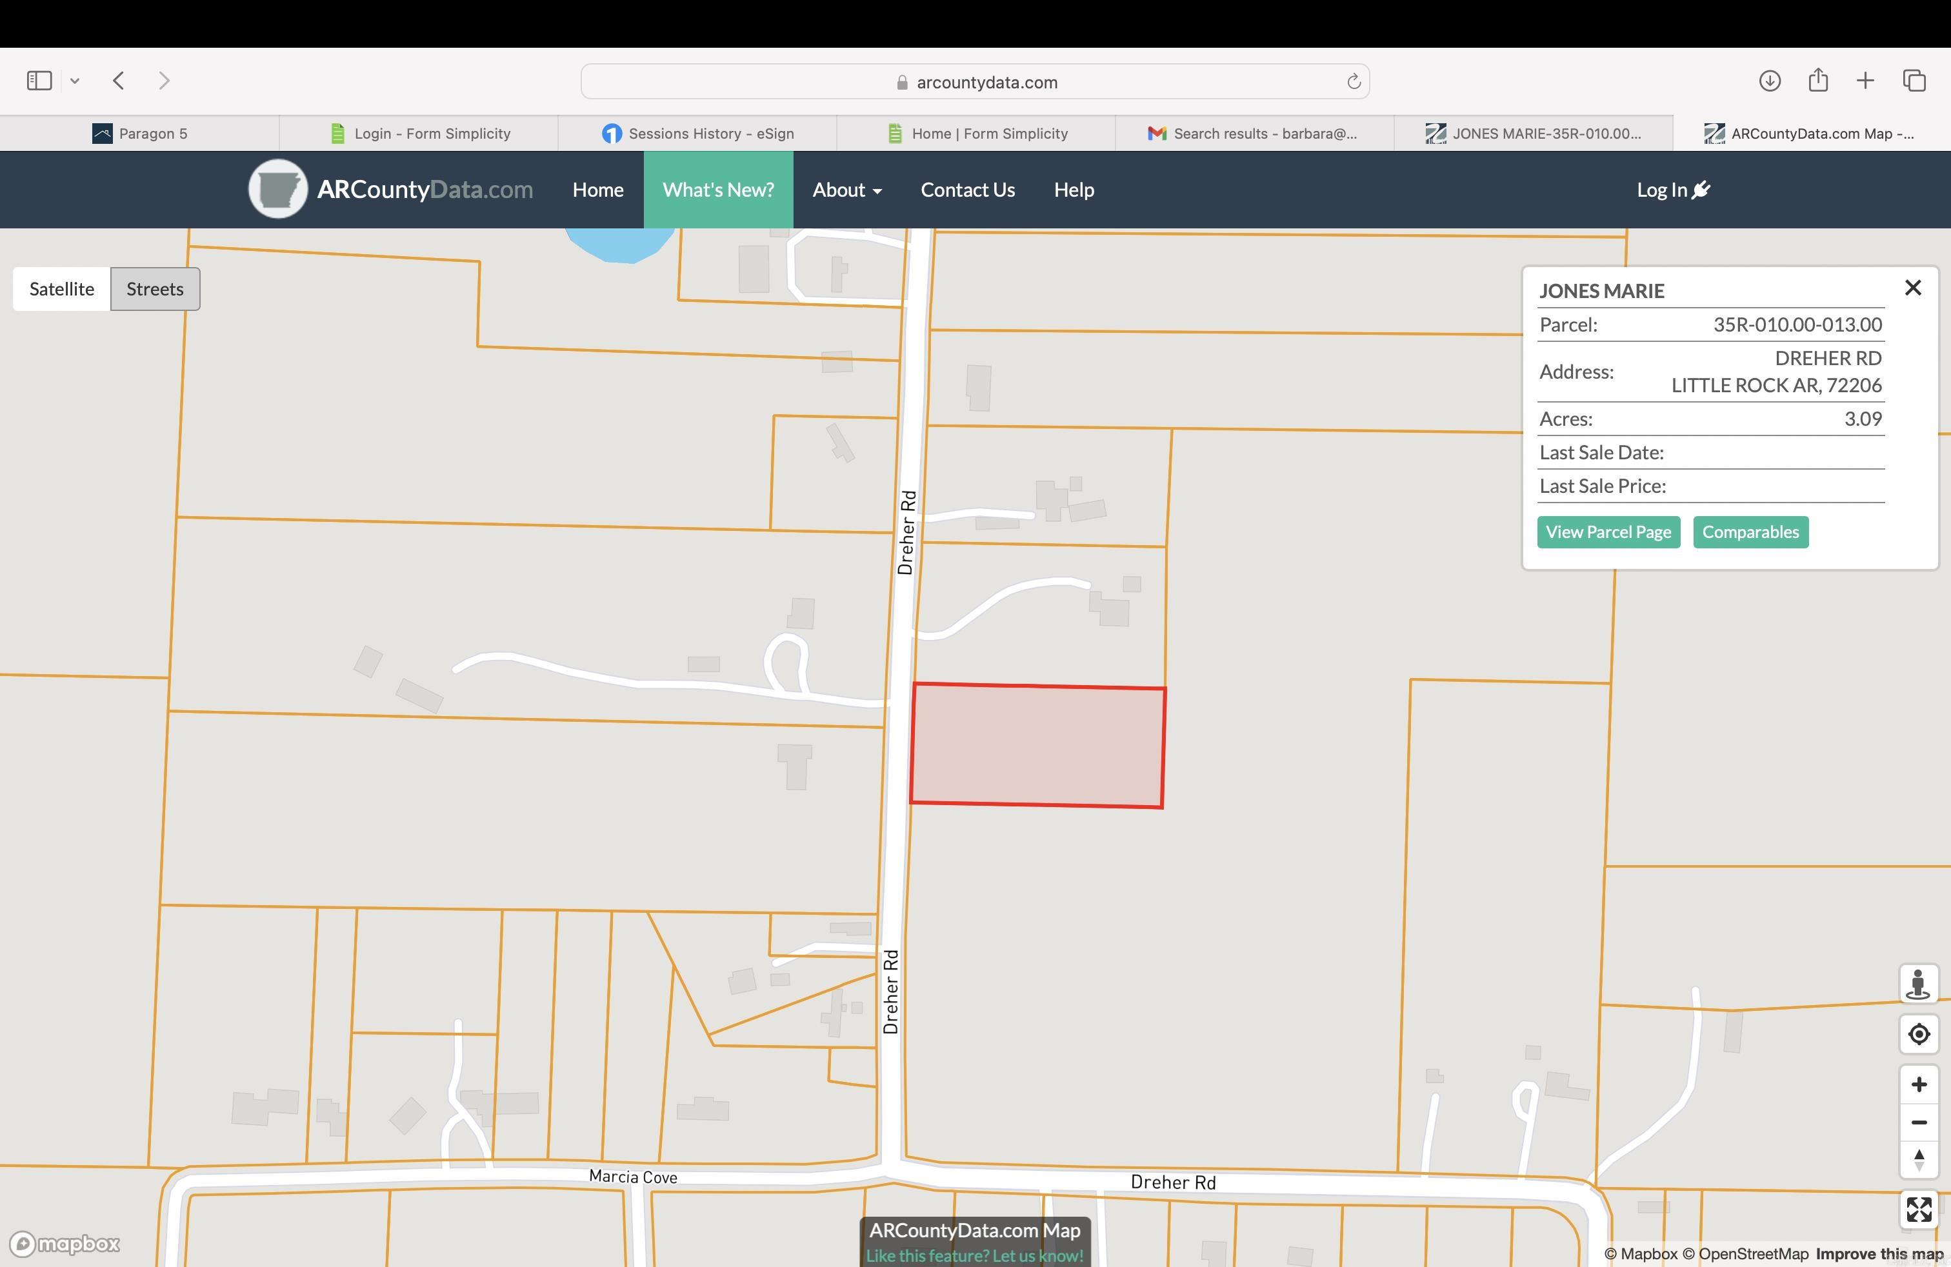The width and height of the screenshot is (1951, 1267).
Task: Reload the page icon
Action: (x=1354, y=81)
